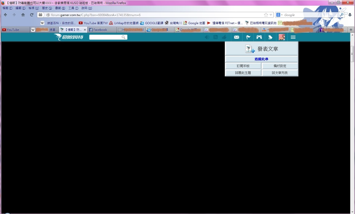Click the user avatar thumbnail

282,37
